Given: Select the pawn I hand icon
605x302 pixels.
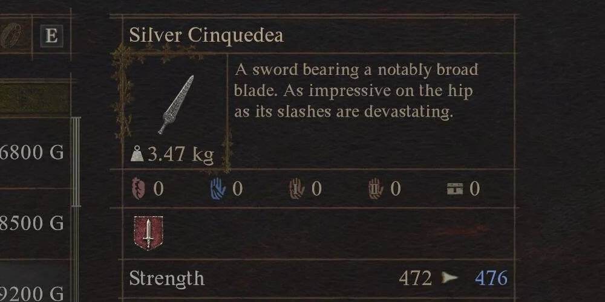Looking at the screenshot, I should [296, 189].
